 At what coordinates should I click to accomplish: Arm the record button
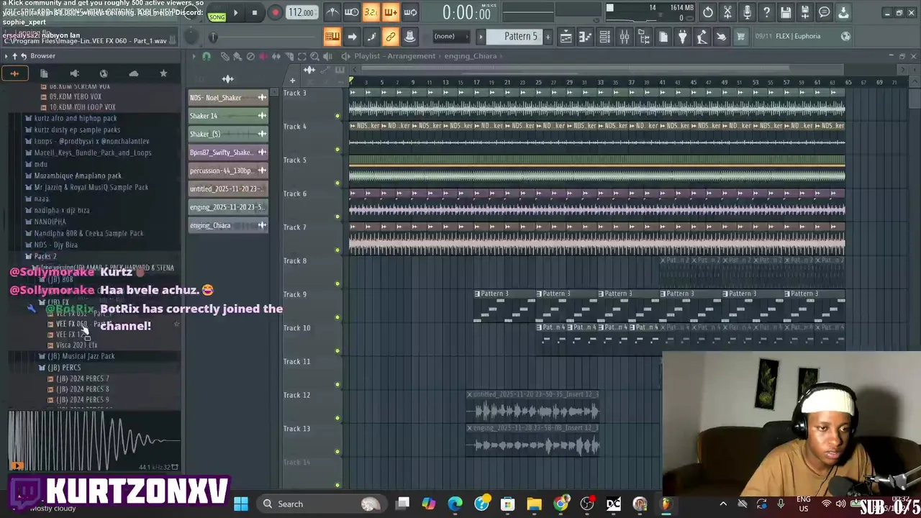275,13
